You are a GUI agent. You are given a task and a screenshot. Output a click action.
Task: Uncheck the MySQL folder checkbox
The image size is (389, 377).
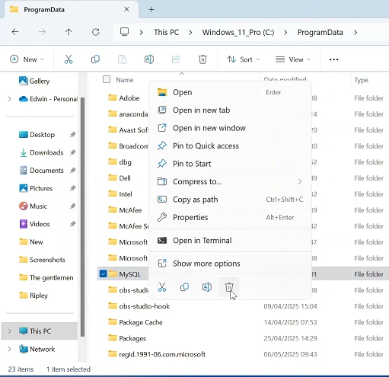[103, 274]
